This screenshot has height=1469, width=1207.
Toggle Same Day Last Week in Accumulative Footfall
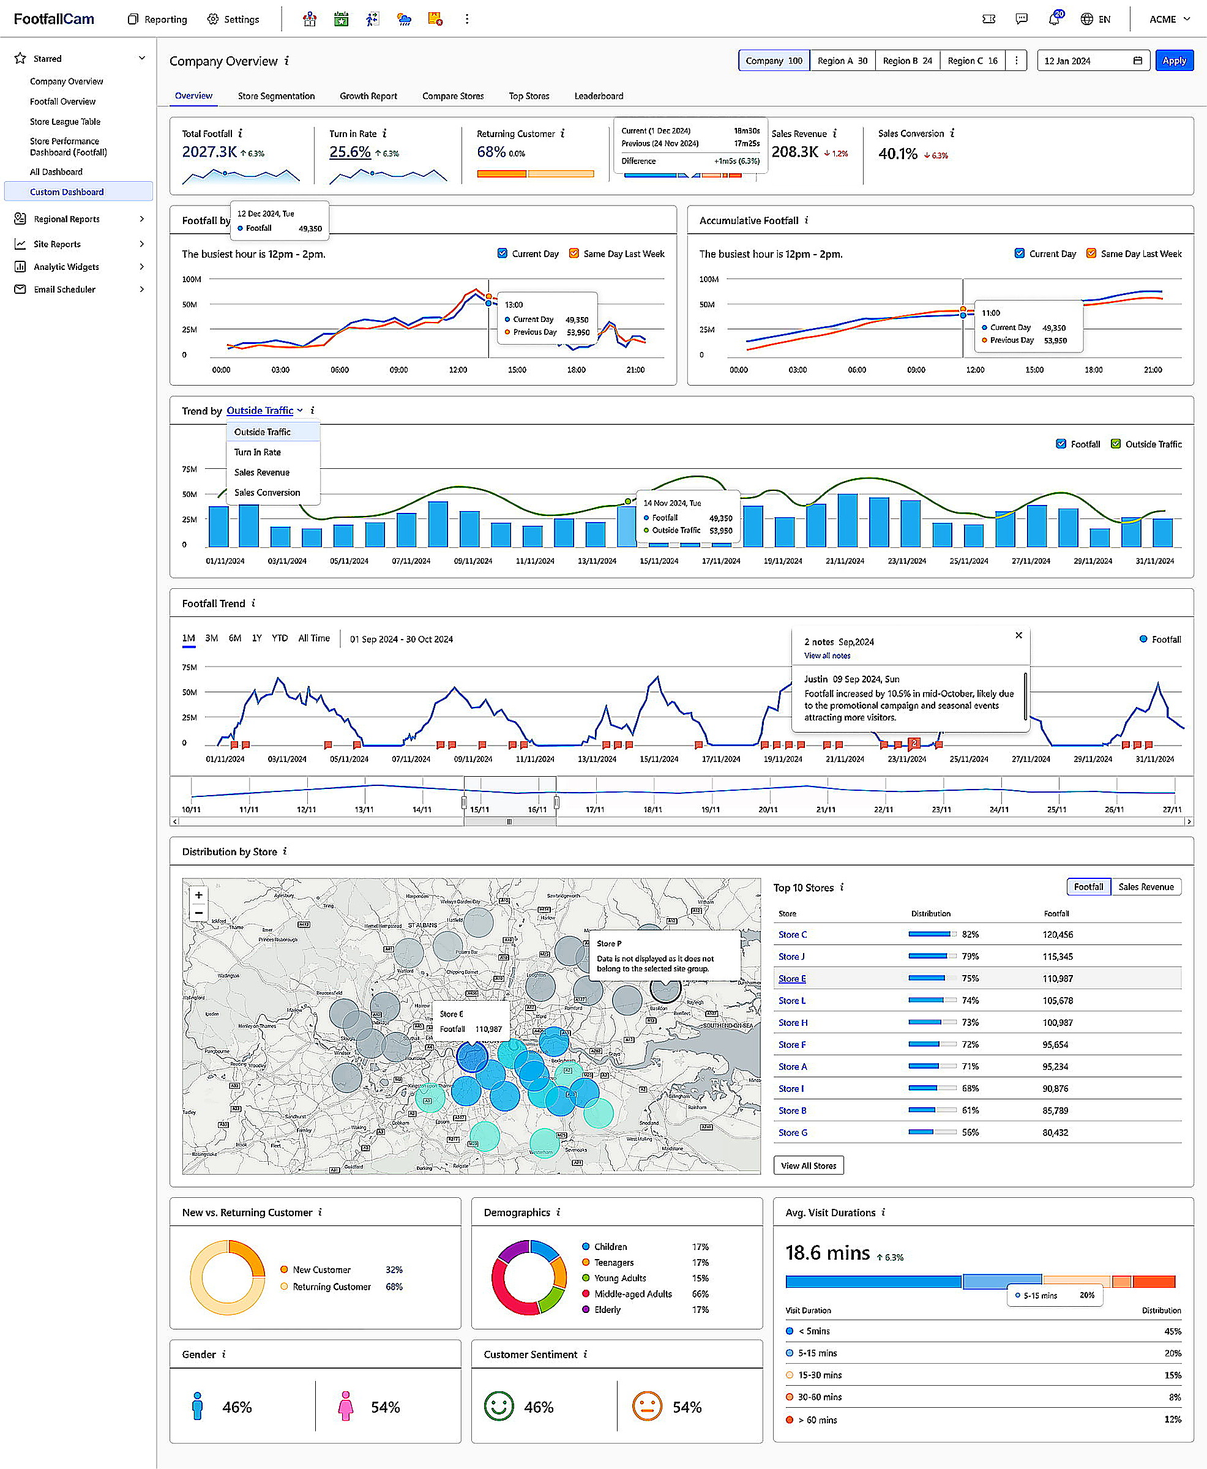click(1091, 254)
